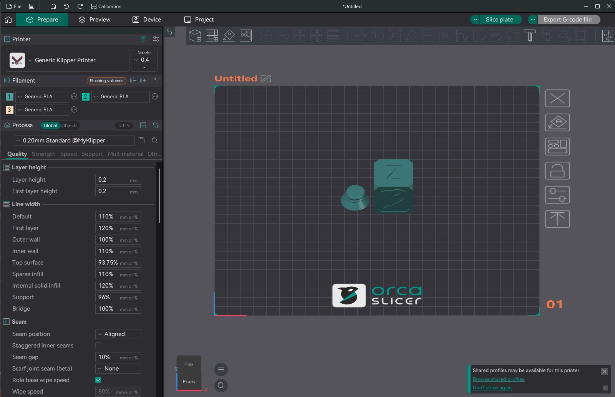Search process settings magnifier icon
Viewport: 615px width, 397px height.
coord(154,141)
